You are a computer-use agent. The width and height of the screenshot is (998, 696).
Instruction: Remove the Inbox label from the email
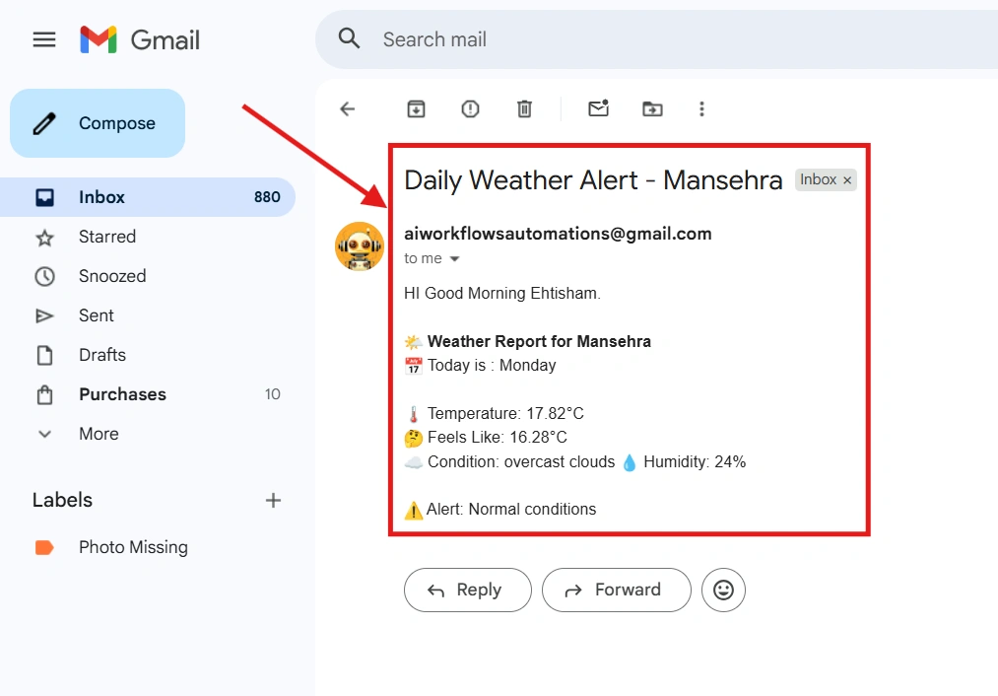pos(845,179)
